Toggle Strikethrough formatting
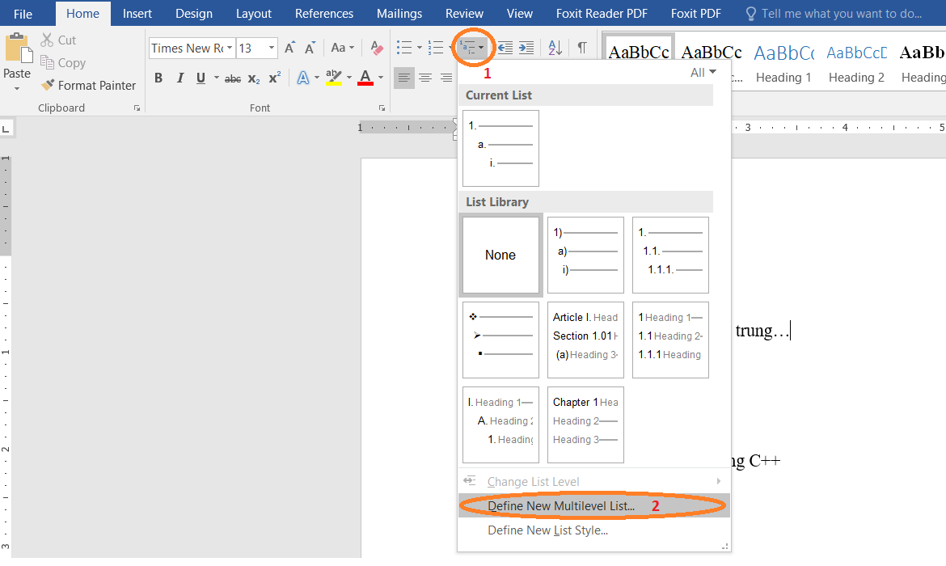Screen dimensions: 946x566 point(232,78)
